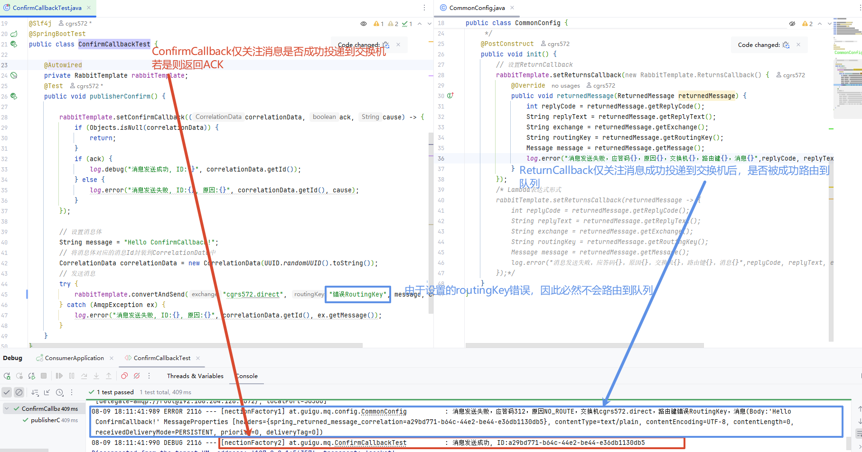
Task: Open more debugger actions menu
Action: click(x=149, y=376)
